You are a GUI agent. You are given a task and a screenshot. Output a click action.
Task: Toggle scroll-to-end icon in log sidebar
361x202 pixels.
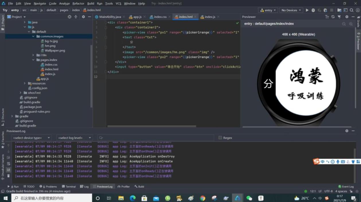tap(8, 170)
